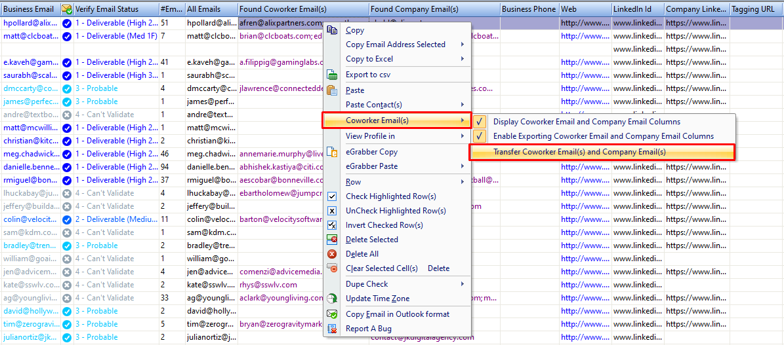Click the Copy Email in Outlook format icon
The width and height of the screenshot is (784, 345).
pyautogui.click(x=332, y=314)
